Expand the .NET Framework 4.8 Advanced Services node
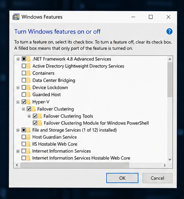184x199 pixels. click(18, 59)
